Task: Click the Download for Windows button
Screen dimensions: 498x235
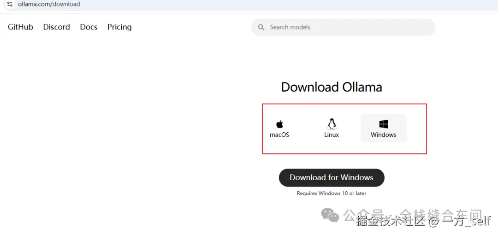Action: coord(332,177)
